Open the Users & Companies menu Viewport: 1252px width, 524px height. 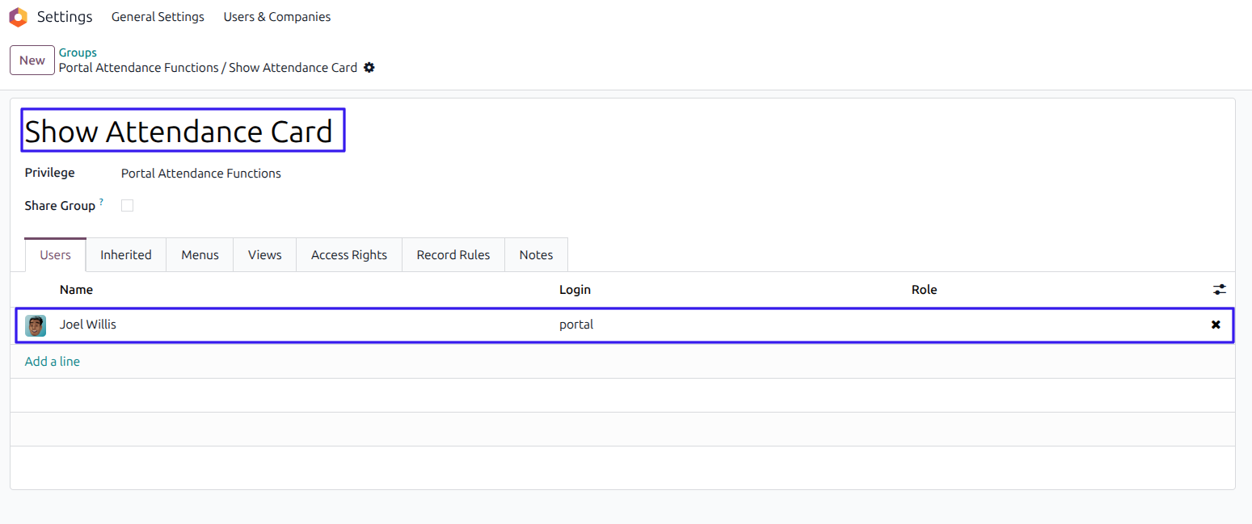pos(277,17)
